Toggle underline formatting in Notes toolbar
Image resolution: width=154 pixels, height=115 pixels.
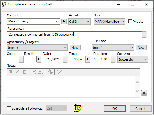[24, 72]
